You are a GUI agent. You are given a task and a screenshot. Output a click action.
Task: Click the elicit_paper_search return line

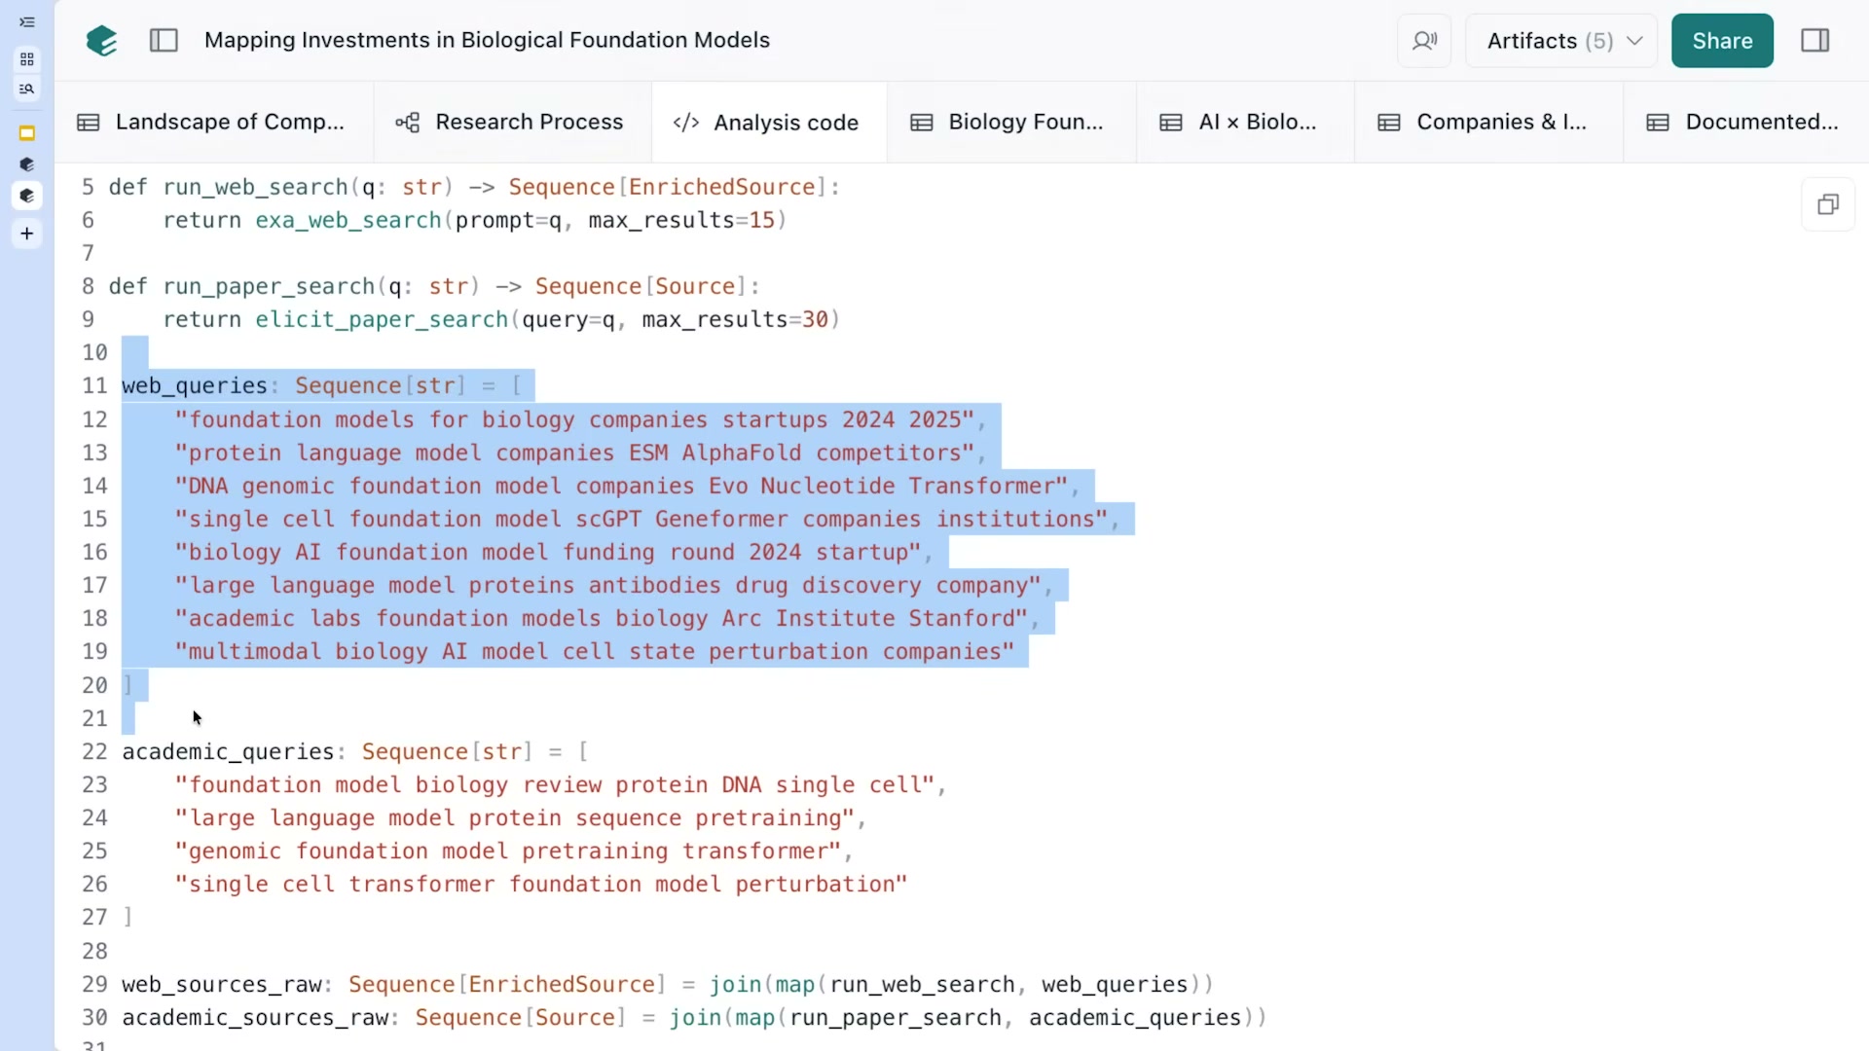click(x=501, y=319)
